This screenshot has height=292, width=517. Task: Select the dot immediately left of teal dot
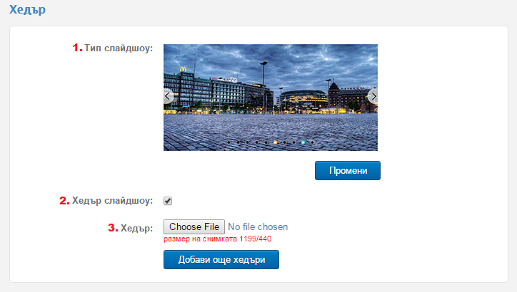pyautogui.click(x=293, y=142)
